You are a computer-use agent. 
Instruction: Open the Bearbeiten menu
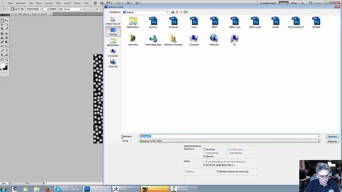[21, 3]
